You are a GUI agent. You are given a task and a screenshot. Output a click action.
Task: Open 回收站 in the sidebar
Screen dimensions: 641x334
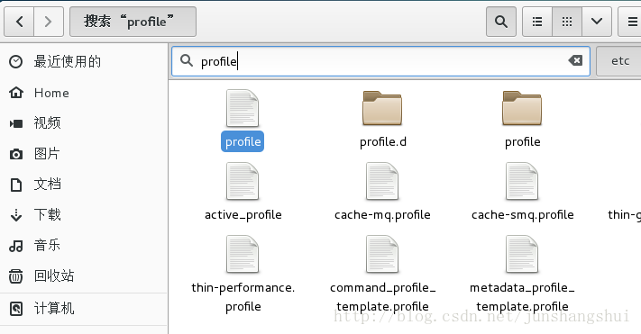(x=84, y=276)
